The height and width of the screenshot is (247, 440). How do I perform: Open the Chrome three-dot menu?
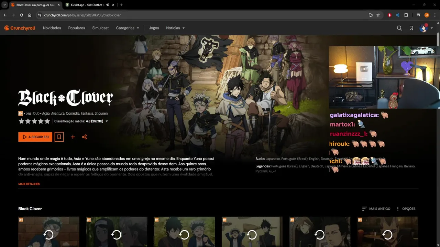(434, 15)
